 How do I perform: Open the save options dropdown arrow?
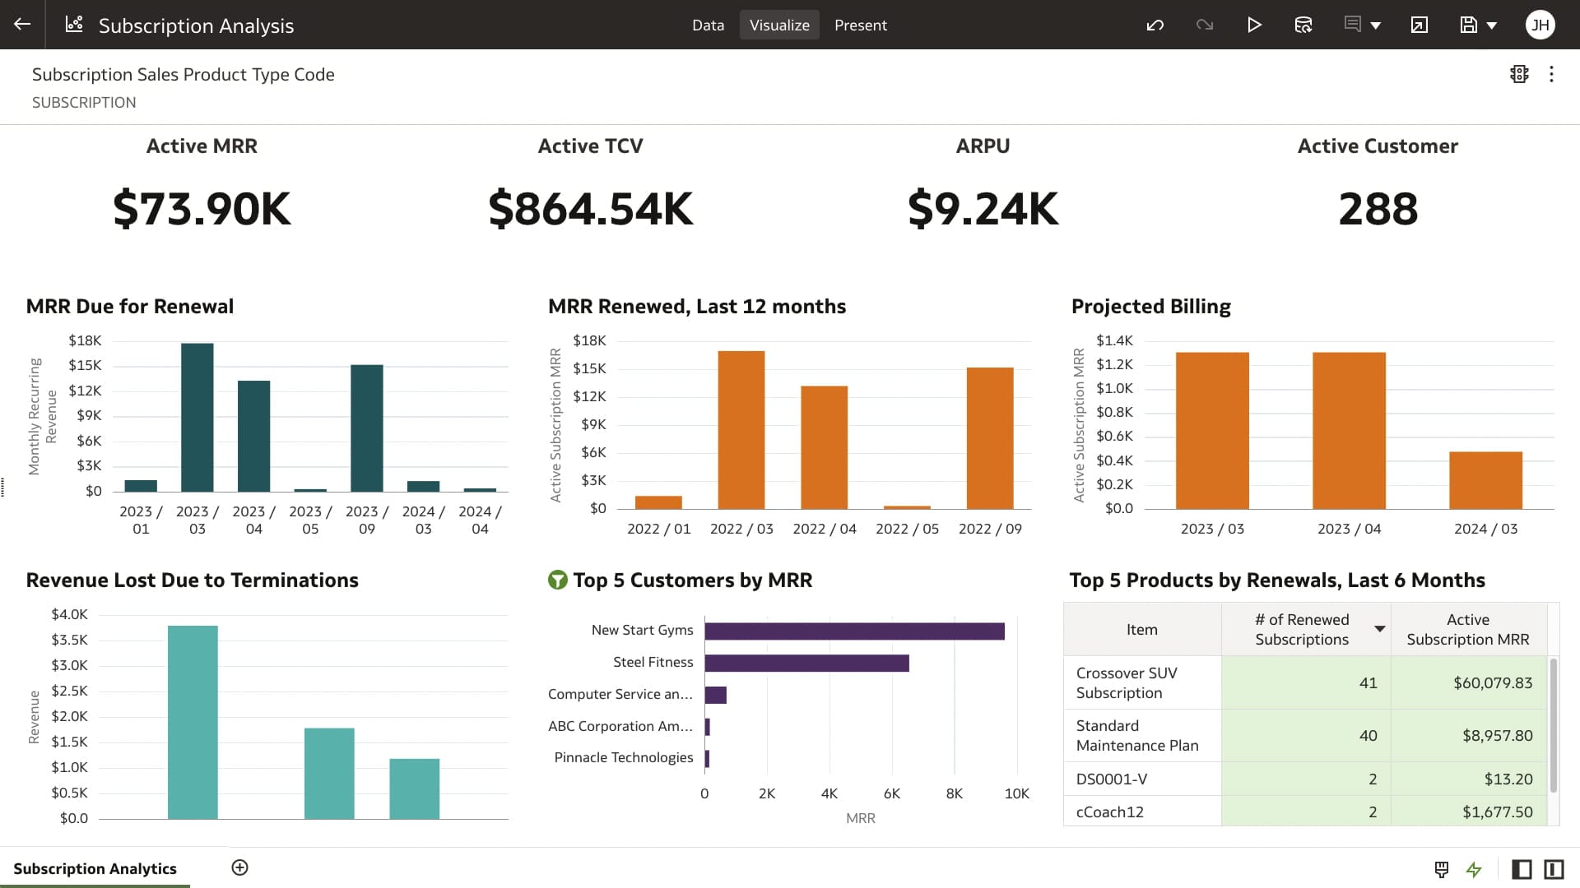tap(1489, 25)
